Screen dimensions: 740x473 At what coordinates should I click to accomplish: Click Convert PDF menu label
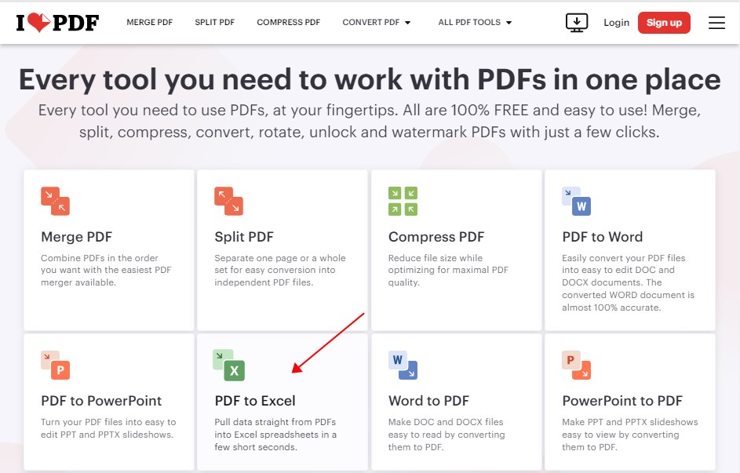tap(371, 22)
